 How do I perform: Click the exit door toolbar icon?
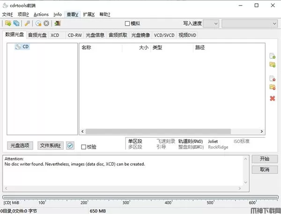point(57,23)
